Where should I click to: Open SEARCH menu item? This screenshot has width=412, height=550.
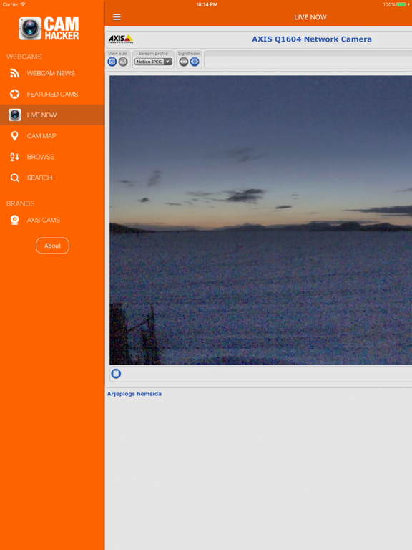pos(51,178)
